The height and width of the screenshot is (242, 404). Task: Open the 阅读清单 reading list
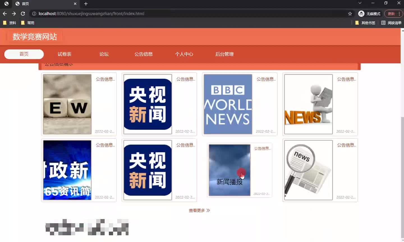(391, 23)
